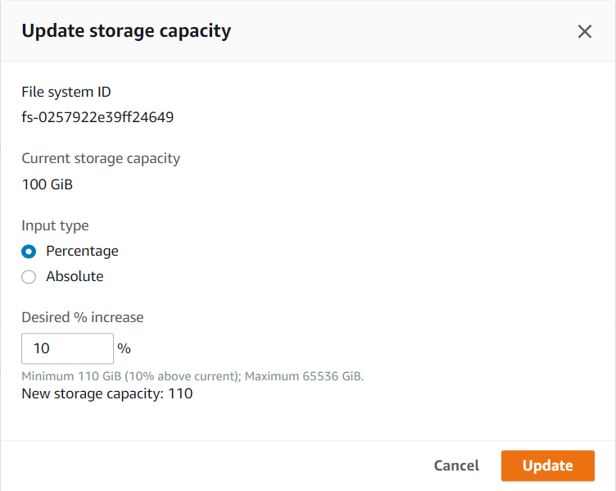Close the Update storage capacity dialog
The height and width of the screenshot is (491, 616).
(584, 32)
